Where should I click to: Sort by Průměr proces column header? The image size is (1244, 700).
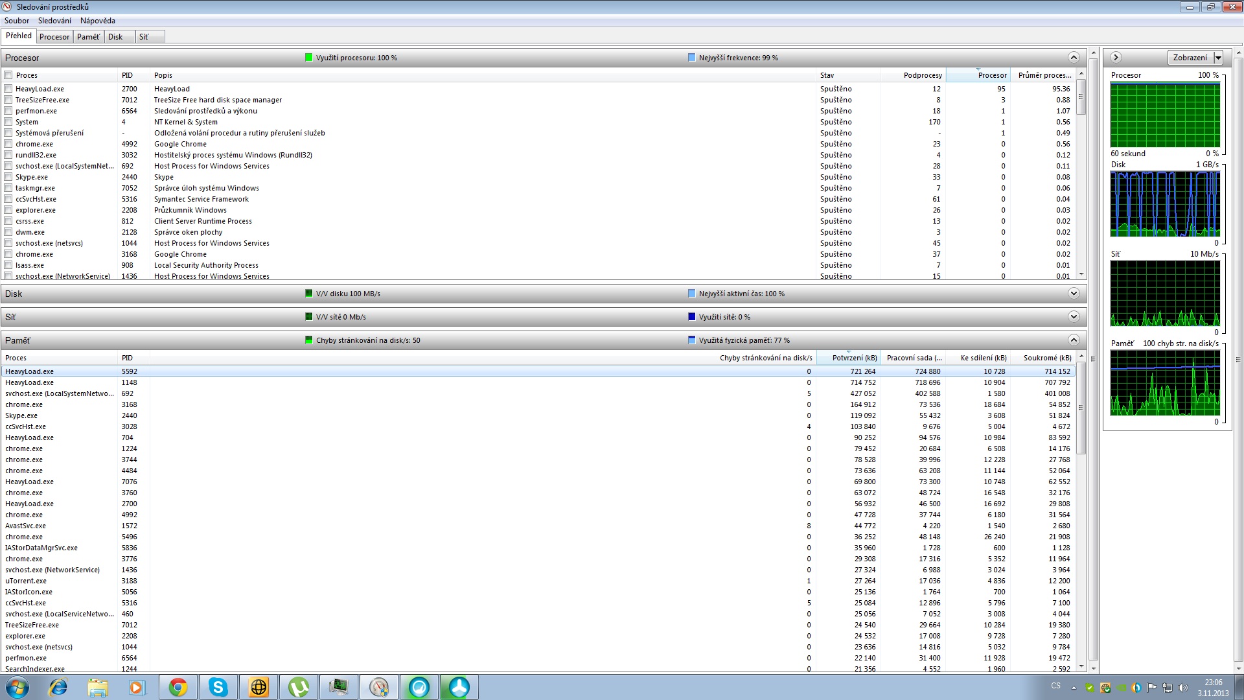(x=1043, y=75)
